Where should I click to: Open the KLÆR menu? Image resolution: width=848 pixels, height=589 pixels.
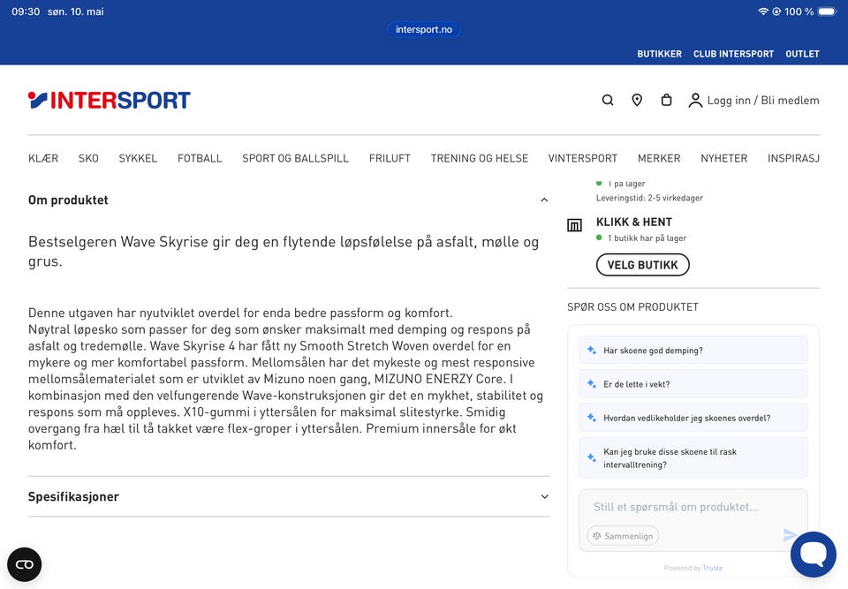(43, 158)
